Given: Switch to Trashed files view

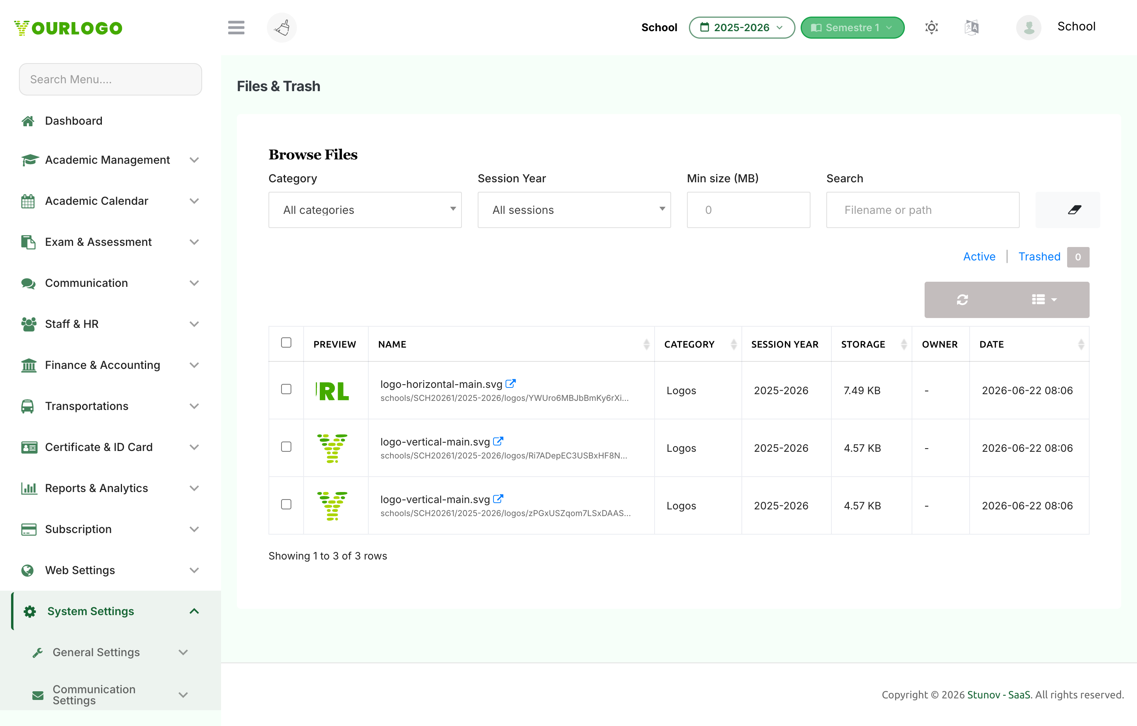Looking at the screenshot, I should click(1039, 257).
